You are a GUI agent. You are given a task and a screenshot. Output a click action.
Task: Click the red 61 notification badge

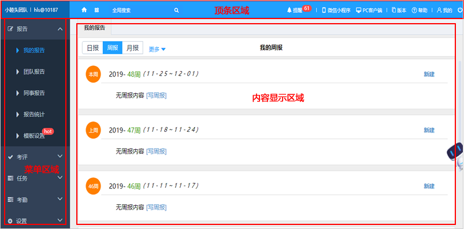pos(307,8)
